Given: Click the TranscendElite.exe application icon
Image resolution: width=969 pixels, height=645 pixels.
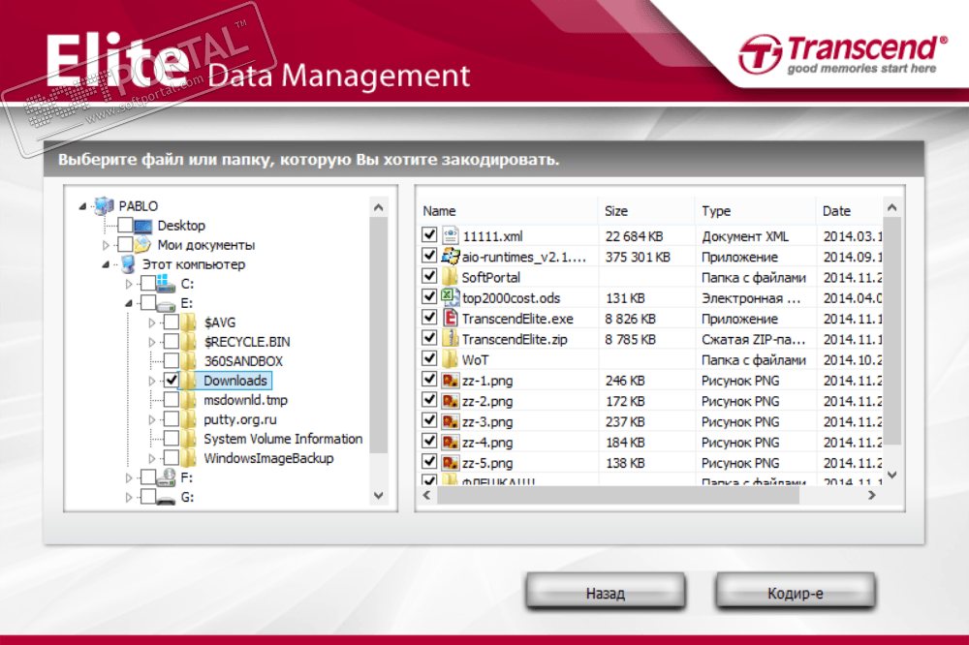Looking at the screenshot, I should click(451, 319).
